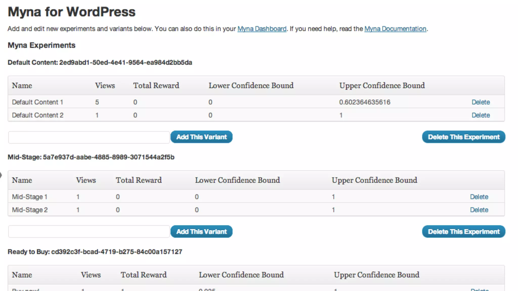
Task: Click the Ready to Buy experiment heading
Action: click(95, 252)
